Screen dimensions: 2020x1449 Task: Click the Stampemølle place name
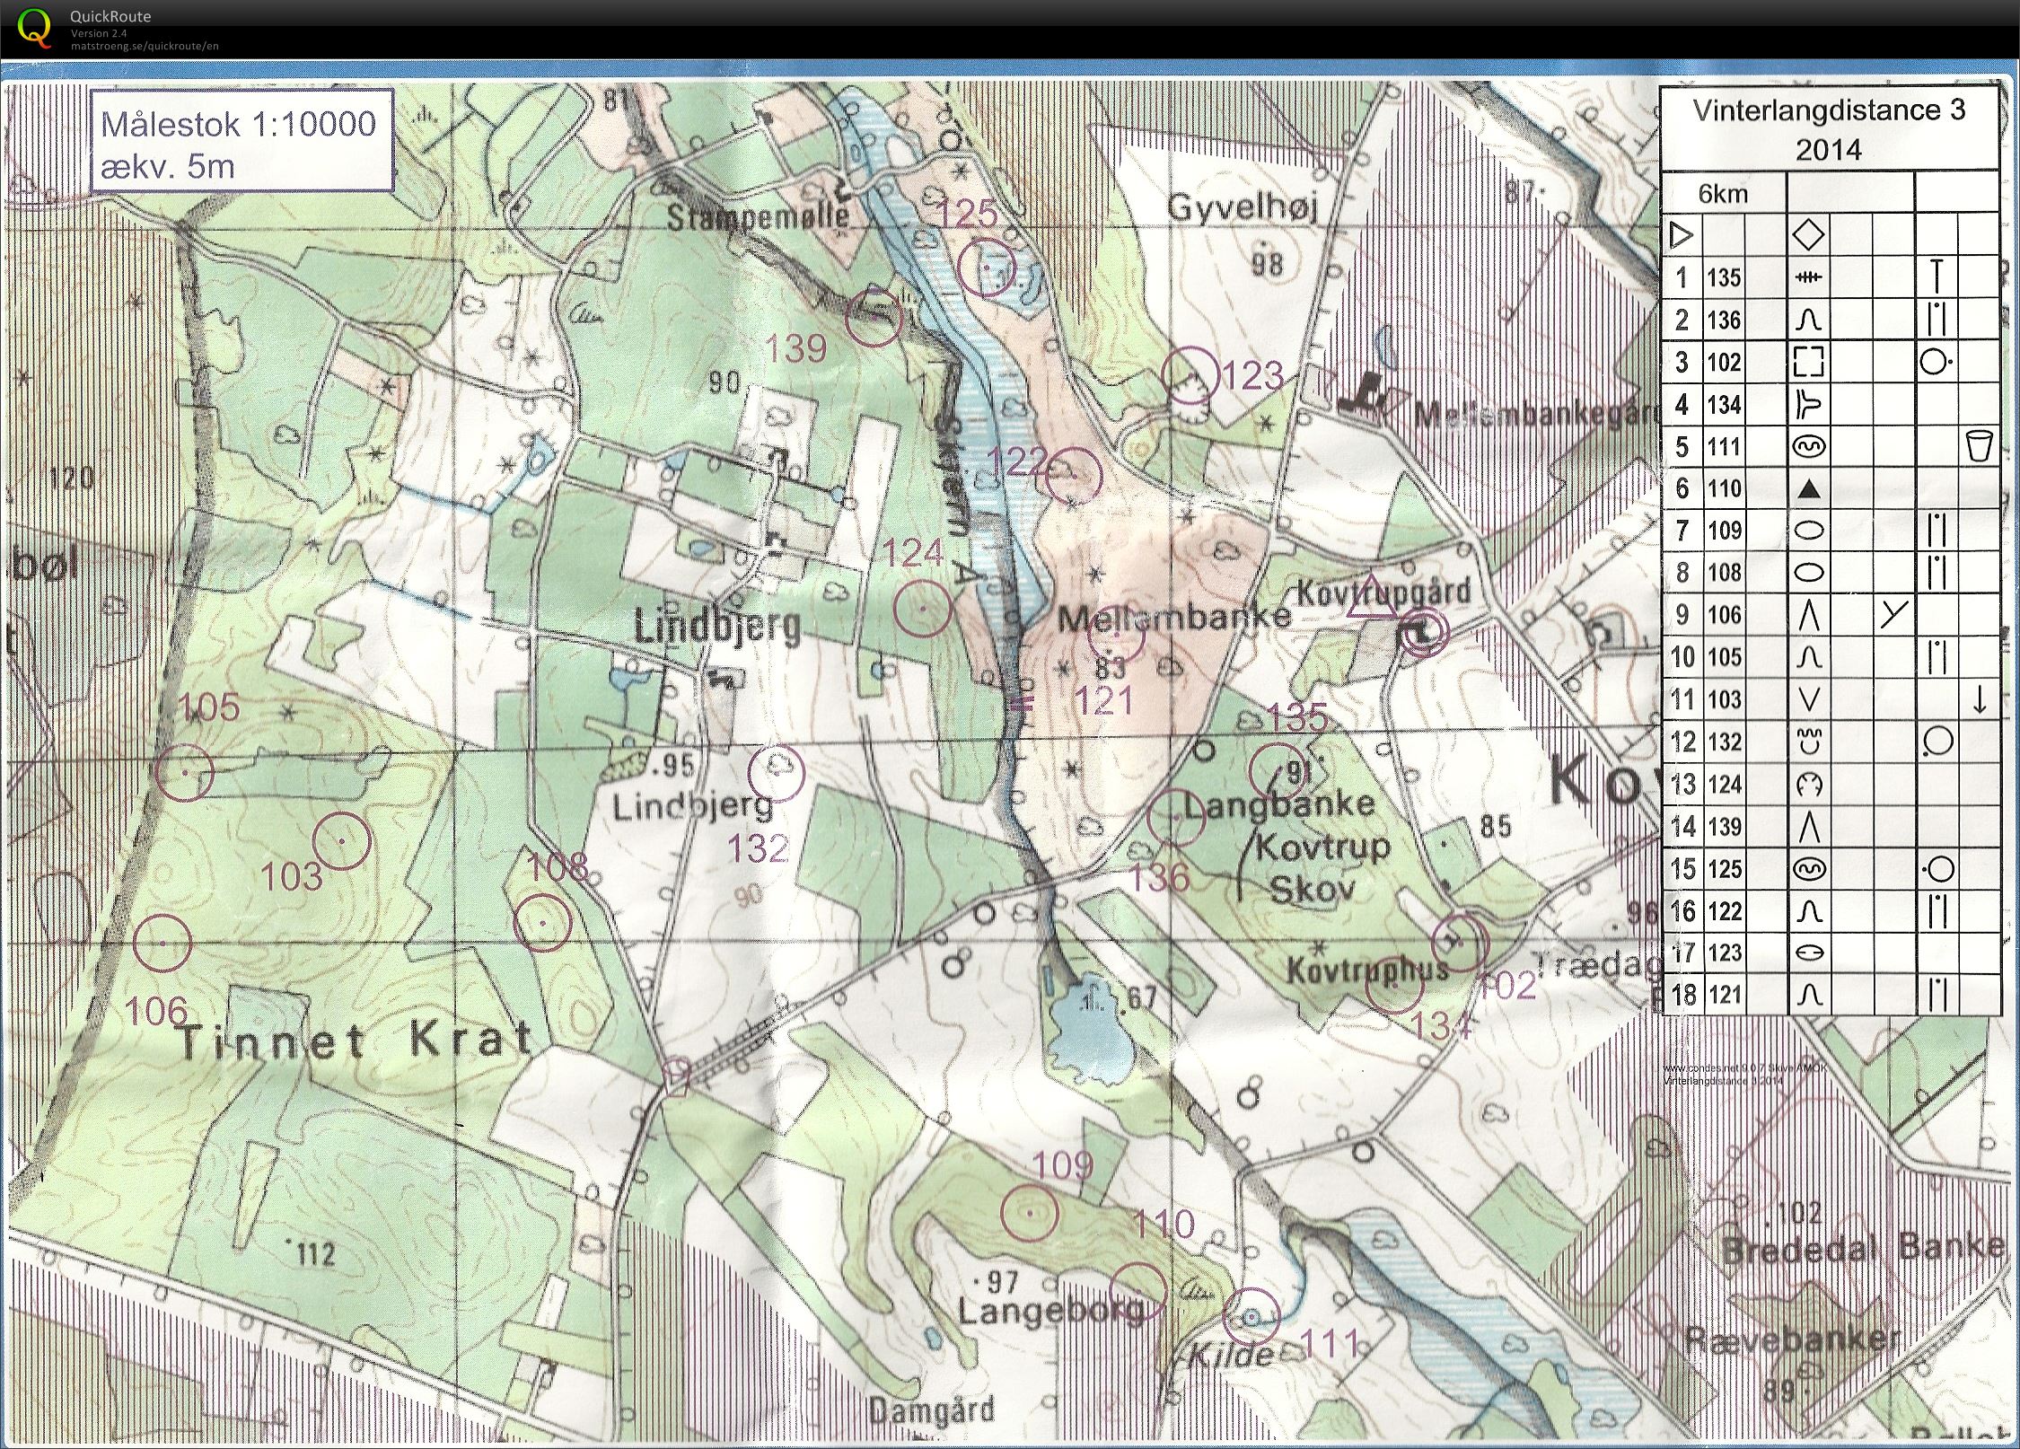757,217
